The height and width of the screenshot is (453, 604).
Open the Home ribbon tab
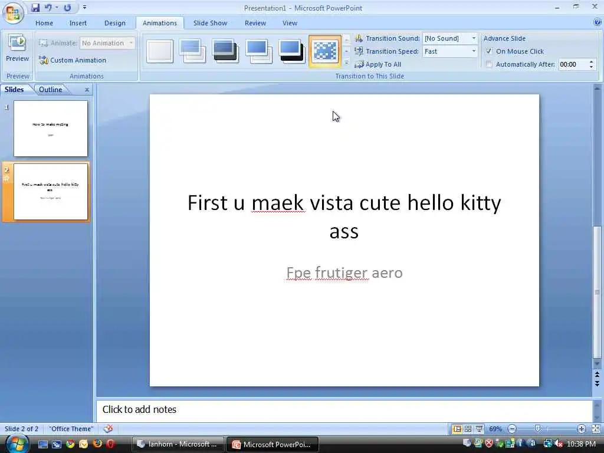tap(44, 23)
